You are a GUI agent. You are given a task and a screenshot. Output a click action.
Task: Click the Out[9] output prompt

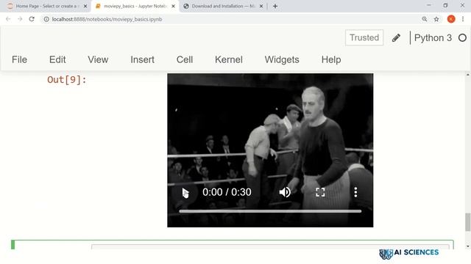click(67, 80)
